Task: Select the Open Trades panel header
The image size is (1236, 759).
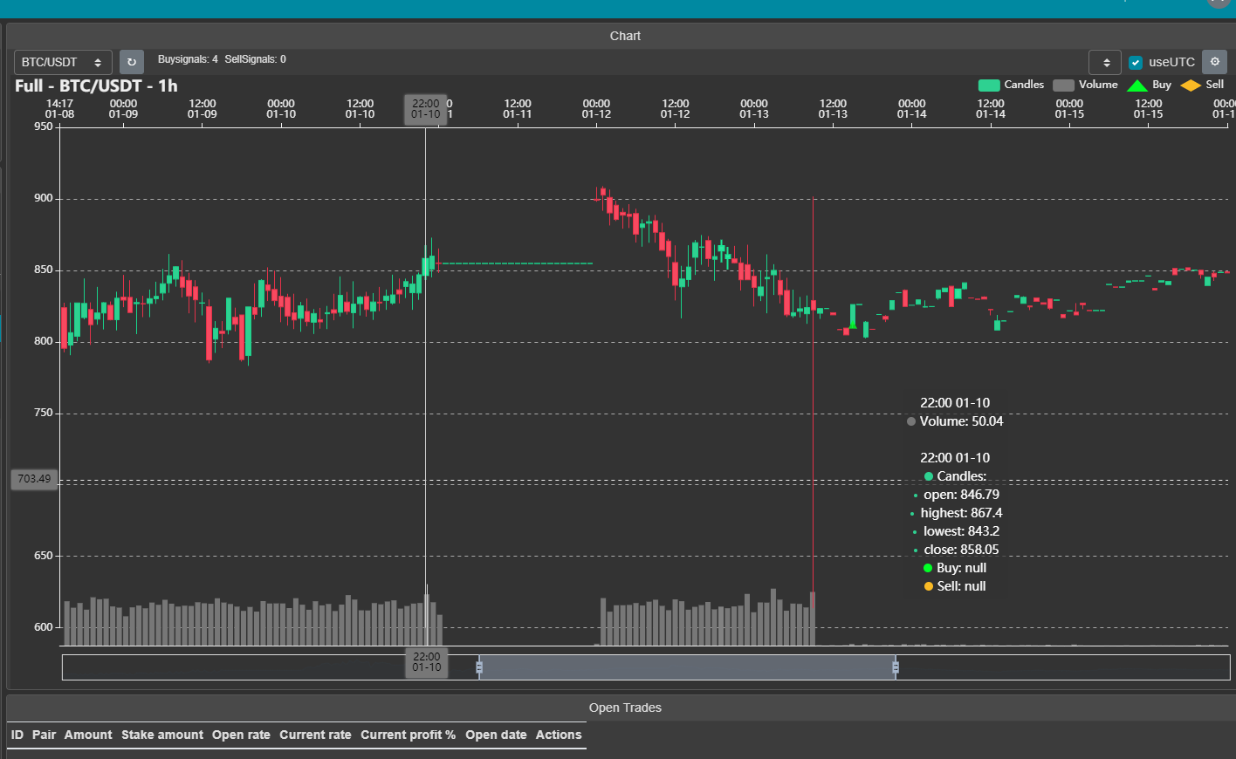Action: coord(625,708)
